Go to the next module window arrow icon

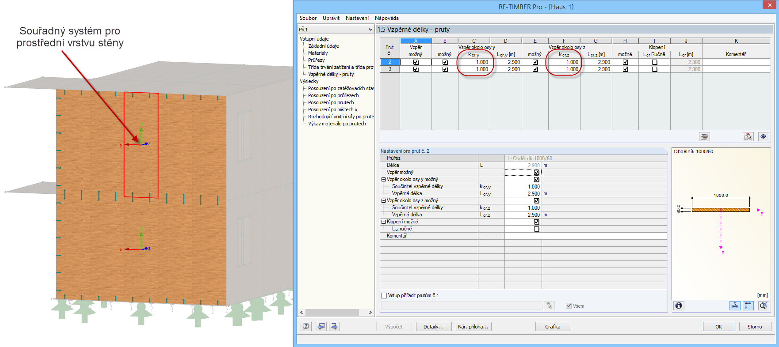pos(334,326)
